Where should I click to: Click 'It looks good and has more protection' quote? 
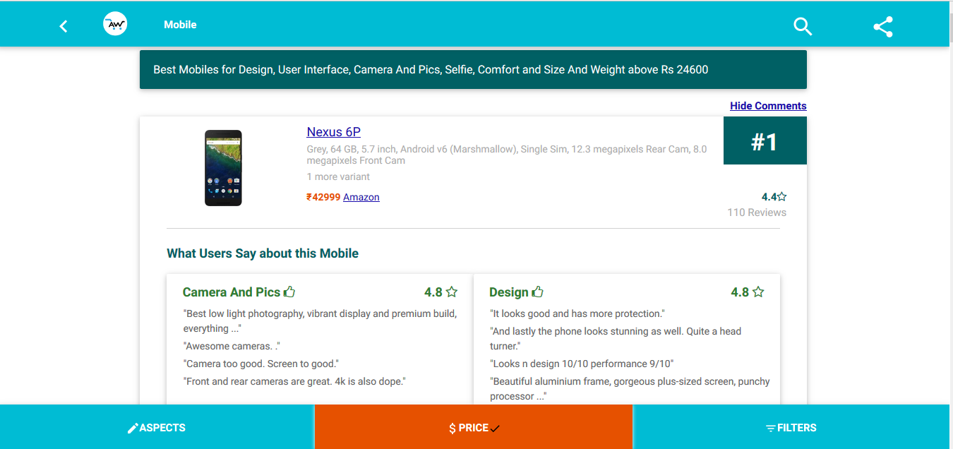577,313
